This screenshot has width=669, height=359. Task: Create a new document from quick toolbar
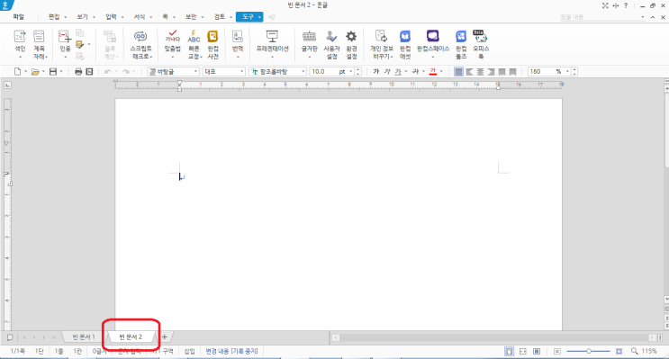[x=17, y=72]
